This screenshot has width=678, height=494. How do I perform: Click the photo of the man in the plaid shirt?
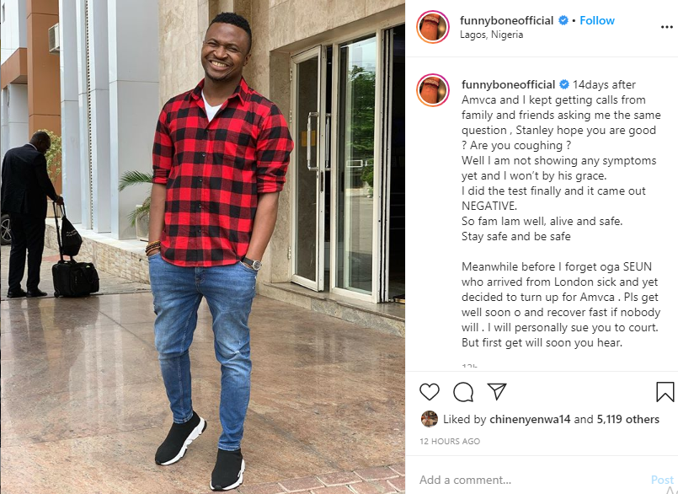pos(202,247)
